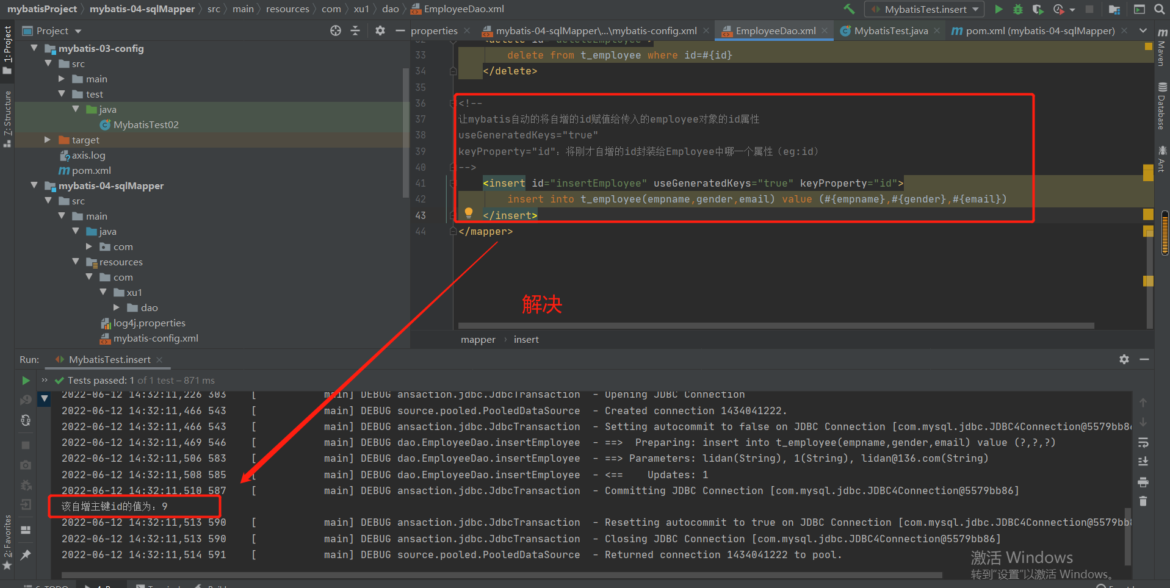Select log4j.properties in the project tree
This screenshot has height=588, width=1170.
click(143, 323)
